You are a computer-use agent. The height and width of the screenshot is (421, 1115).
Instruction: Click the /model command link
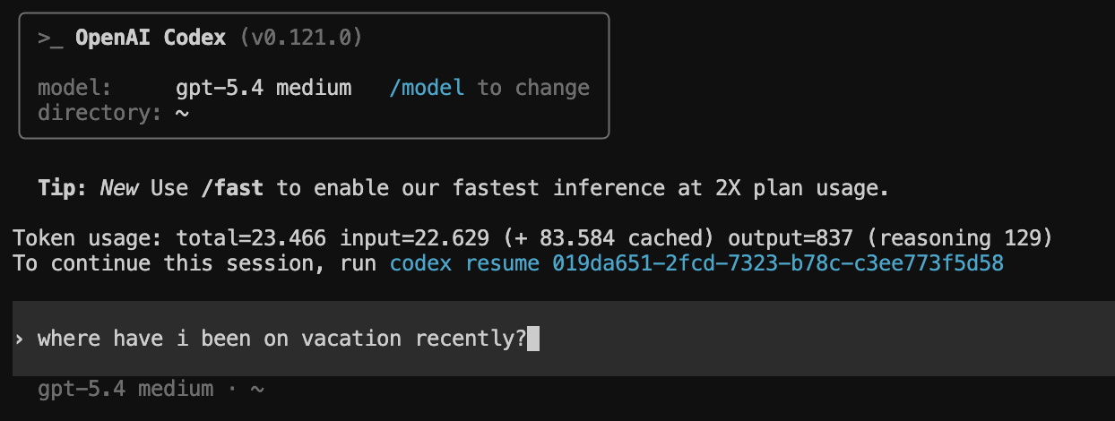tap(427, 88)
